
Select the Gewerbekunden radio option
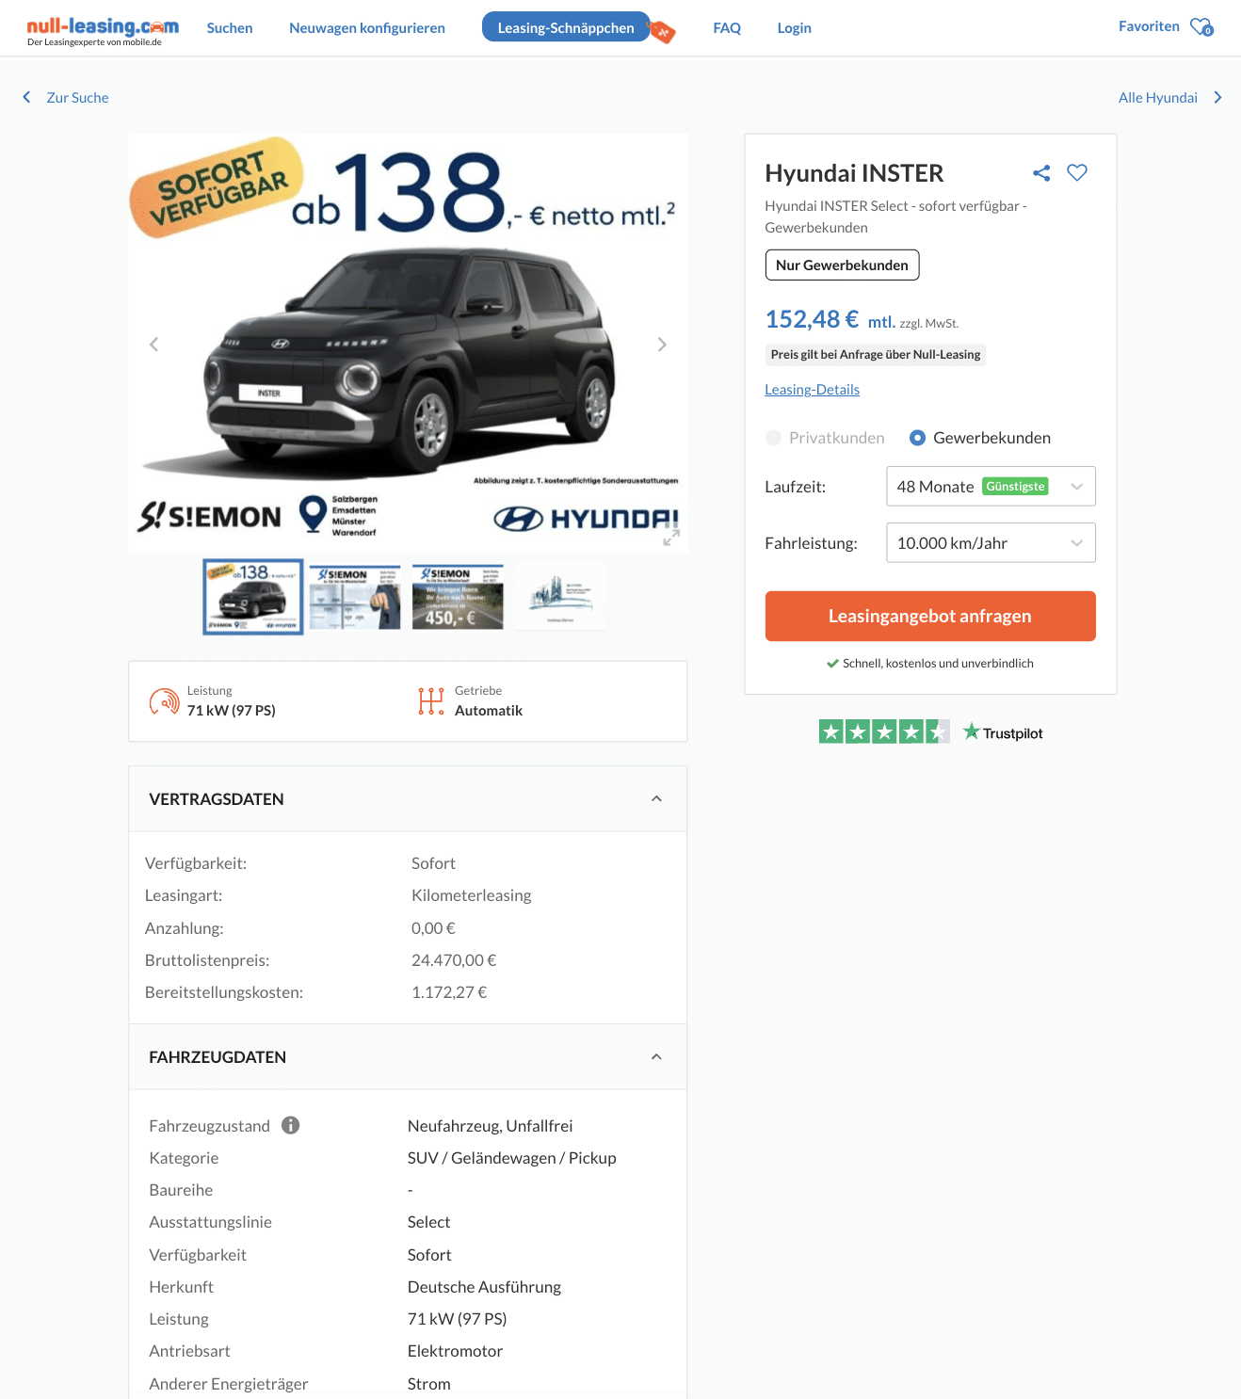coord(917,438)
